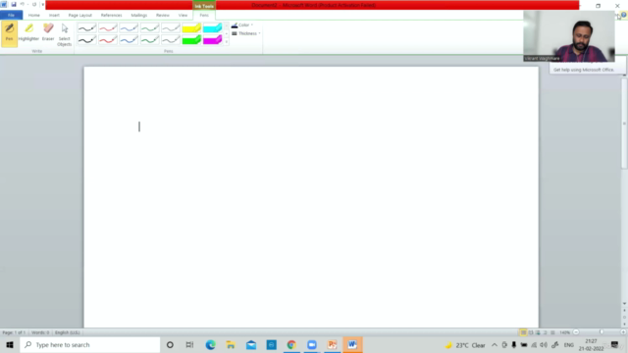Viewport: 628px width, 353px height.
Task: Activate the Select Objects tool
Action: coord(65,34)
